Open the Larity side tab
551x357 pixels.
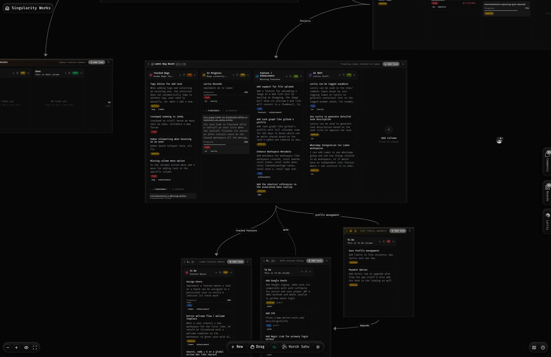tap(547, 222)
